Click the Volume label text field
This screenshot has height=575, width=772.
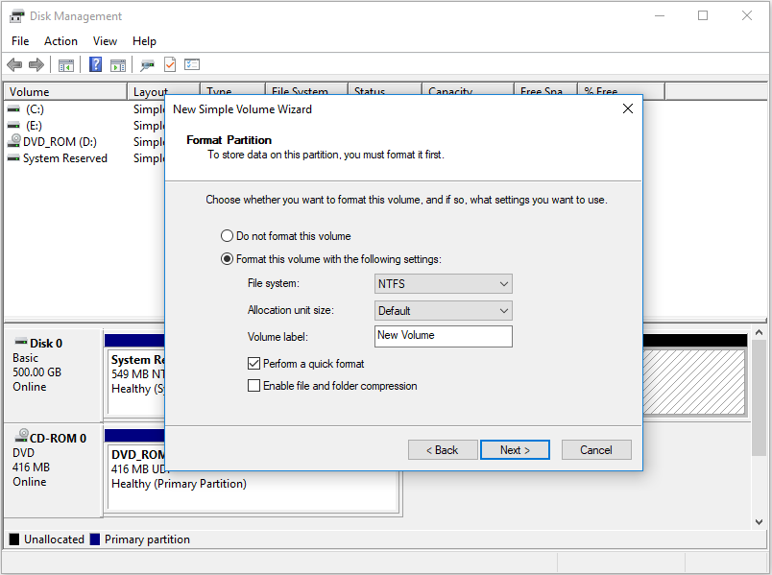(x=443, y=336)
